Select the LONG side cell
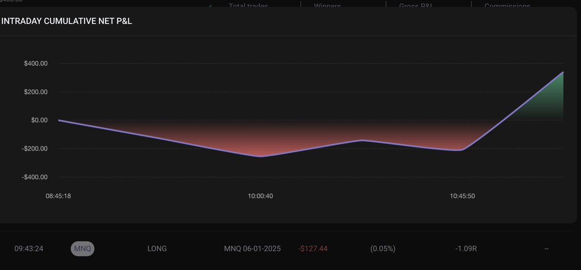This screenshot has width=581, height=270. tap(157, 249)
